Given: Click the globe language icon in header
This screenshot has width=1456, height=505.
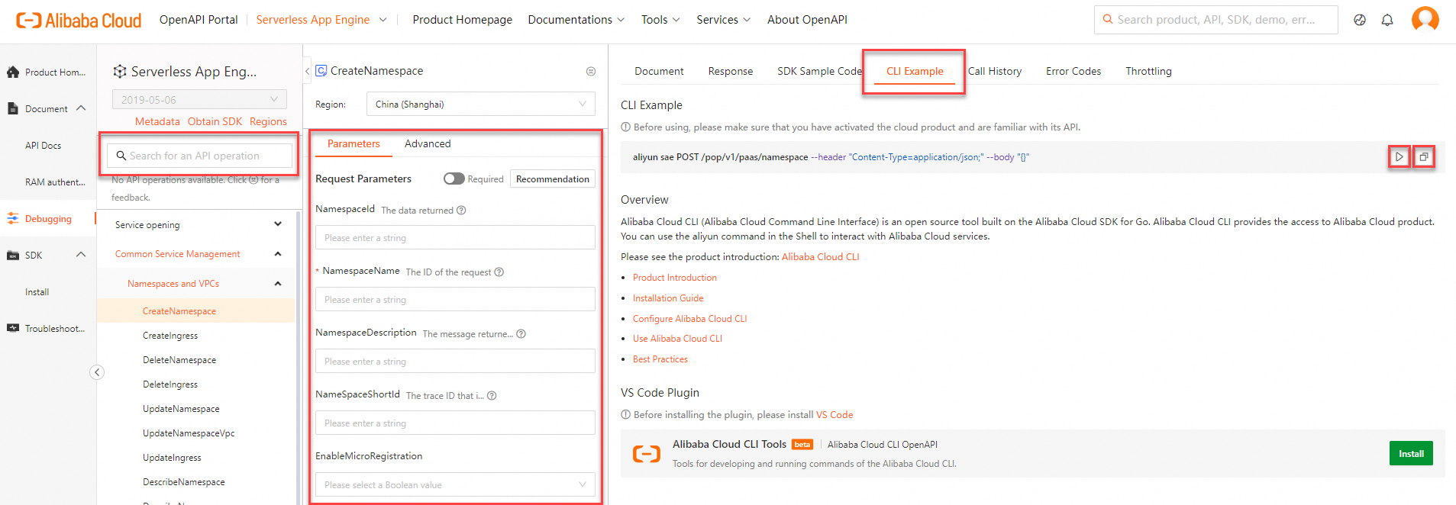Looking at the screenshot, I should (1360, 21).
